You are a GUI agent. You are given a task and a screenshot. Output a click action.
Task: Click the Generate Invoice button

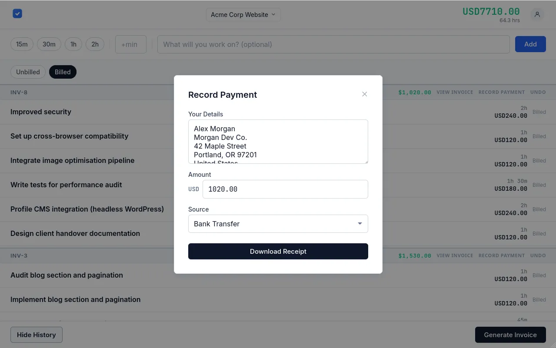(510, 335)
